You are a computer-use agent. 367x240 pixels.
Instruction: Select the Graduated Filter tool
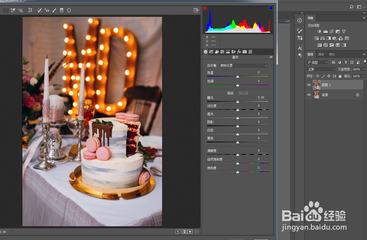point(61,10)
